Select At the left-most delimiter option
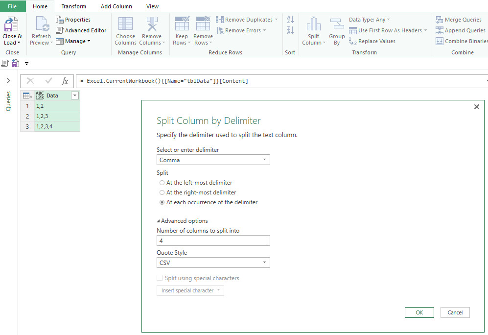The width and height of the screenshot is (488, 335). (x=162, y=183)
